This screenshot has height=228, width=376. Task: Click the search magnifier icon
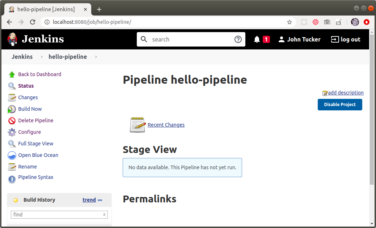tap(144, 39)
